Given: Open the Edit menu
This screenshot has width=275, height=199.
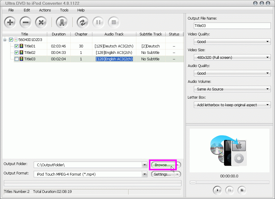Looking at the screenshot, I should click(x=27, y=10).
